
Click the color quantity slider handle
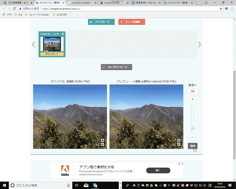click(x=192, y=128)
